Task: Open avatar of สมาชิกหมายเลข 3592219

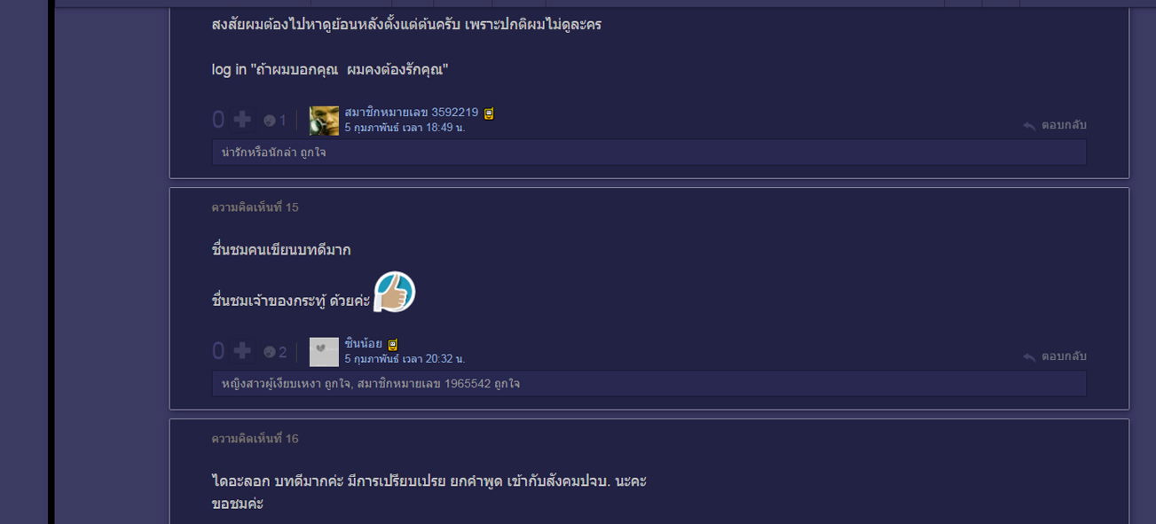Action: point(324,121)
